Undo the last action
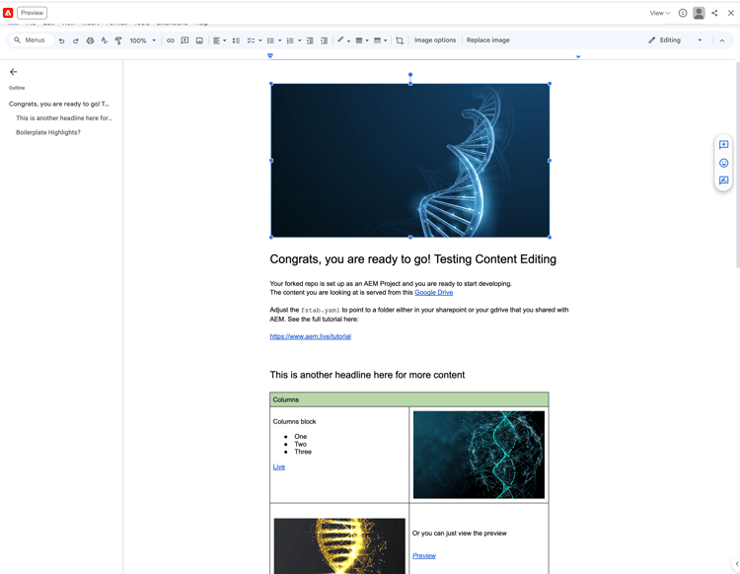This screenshot has width=740, height=574. point(61,40)
